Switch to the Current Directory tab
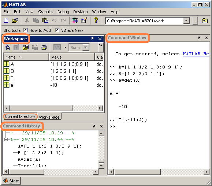The image size is (212, 186). 20,116
